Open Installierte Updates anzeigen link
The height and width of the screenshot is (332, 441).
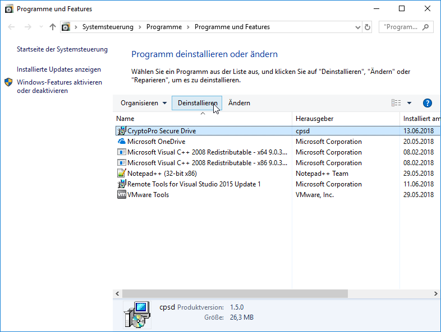[59, 69]
